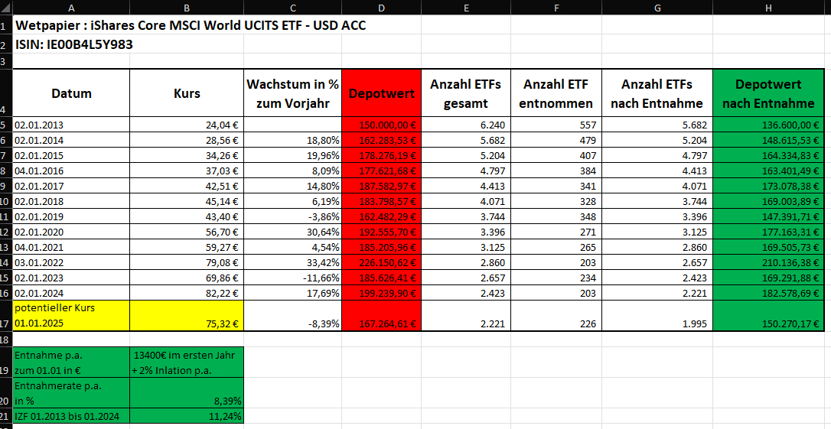Click price cell 43,40 €
Screen dimensions: 831x429
tap(187, 217)
